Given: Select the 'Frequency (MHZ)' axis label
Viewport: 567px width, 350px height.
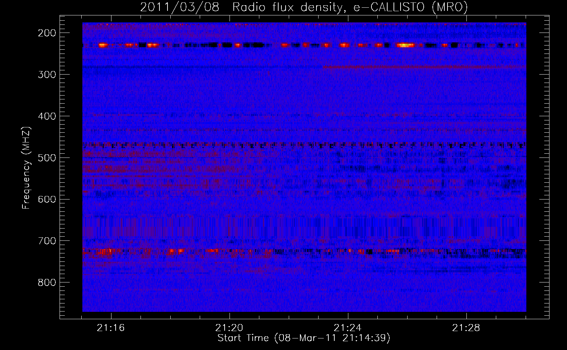Looking at the screenshot, I should pos(27,168).
